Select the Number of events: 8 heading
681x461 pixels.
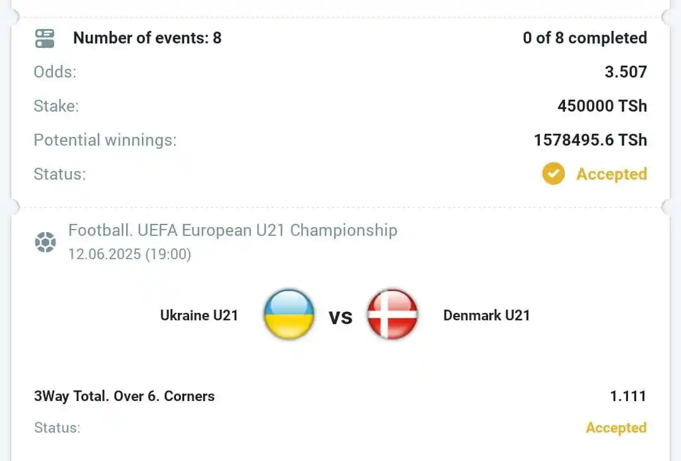coord(147,38)
